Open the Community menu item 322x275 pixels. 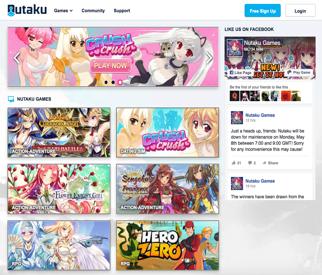click(93, 11)
